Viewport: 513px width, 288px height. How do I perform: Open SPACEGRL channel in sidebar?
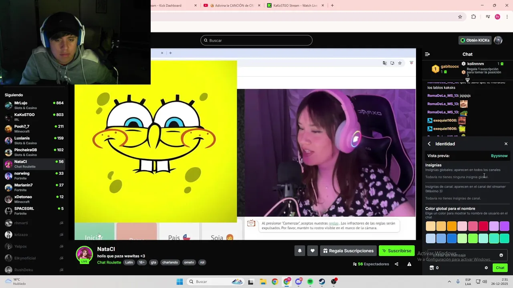pos(34,211)
